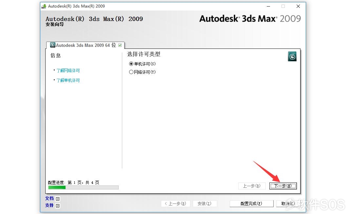
Task: Click the arrow icon next to 文档
Action: pyautogui.click(x=58, y=199)
